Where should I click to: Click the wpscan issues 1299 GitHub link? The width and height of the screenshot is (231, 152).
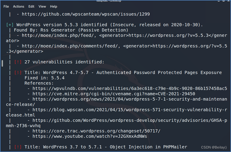86,14
